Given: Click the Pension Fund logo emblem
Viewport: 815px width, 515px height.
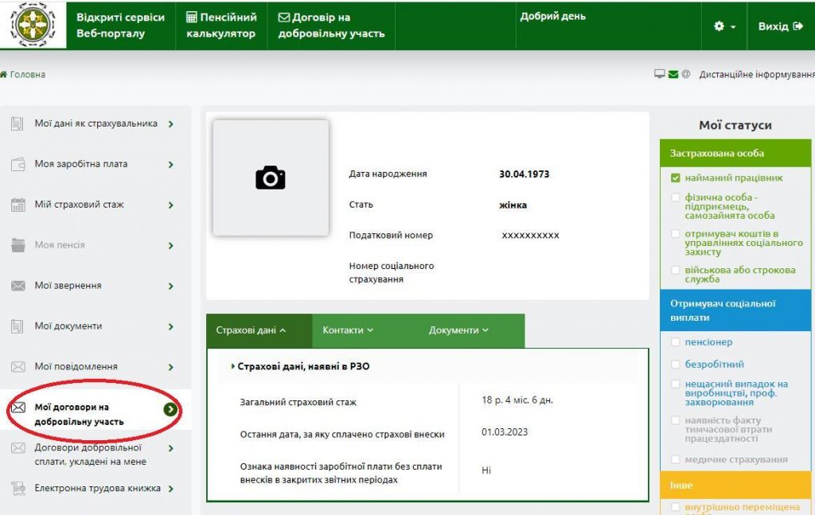Looking at the screenshot, I should coord(32,25).
